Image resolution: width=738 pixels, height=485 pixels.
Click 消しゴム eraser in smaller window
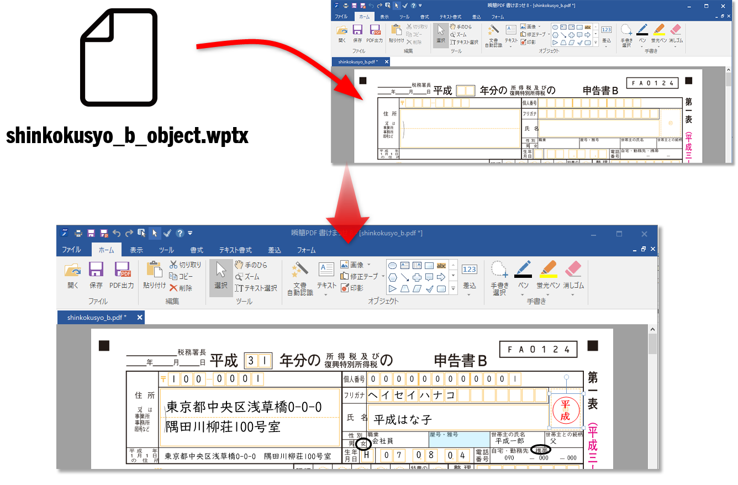[676, 33]
